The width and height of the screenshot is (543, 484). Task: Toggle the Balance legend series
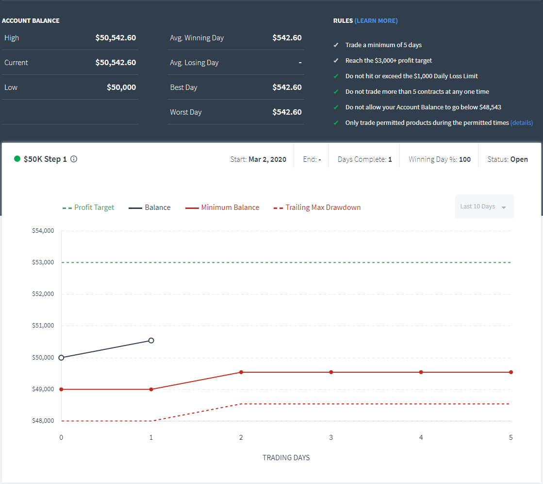point(149,207)
